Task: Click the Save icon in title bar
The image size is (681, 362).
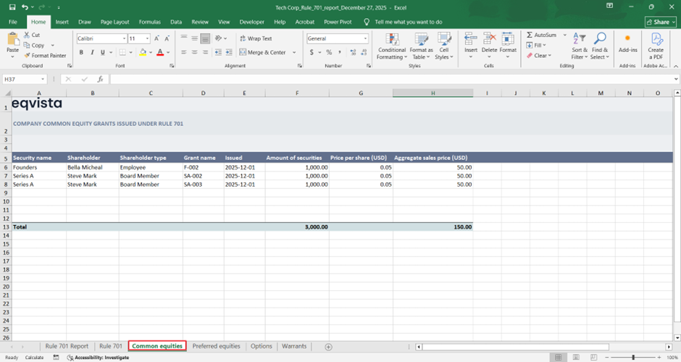Action: [12, 7]
